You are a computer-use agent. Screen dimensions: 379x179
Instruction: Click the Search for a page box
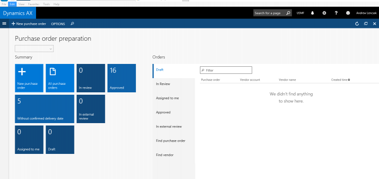[272, 13]
